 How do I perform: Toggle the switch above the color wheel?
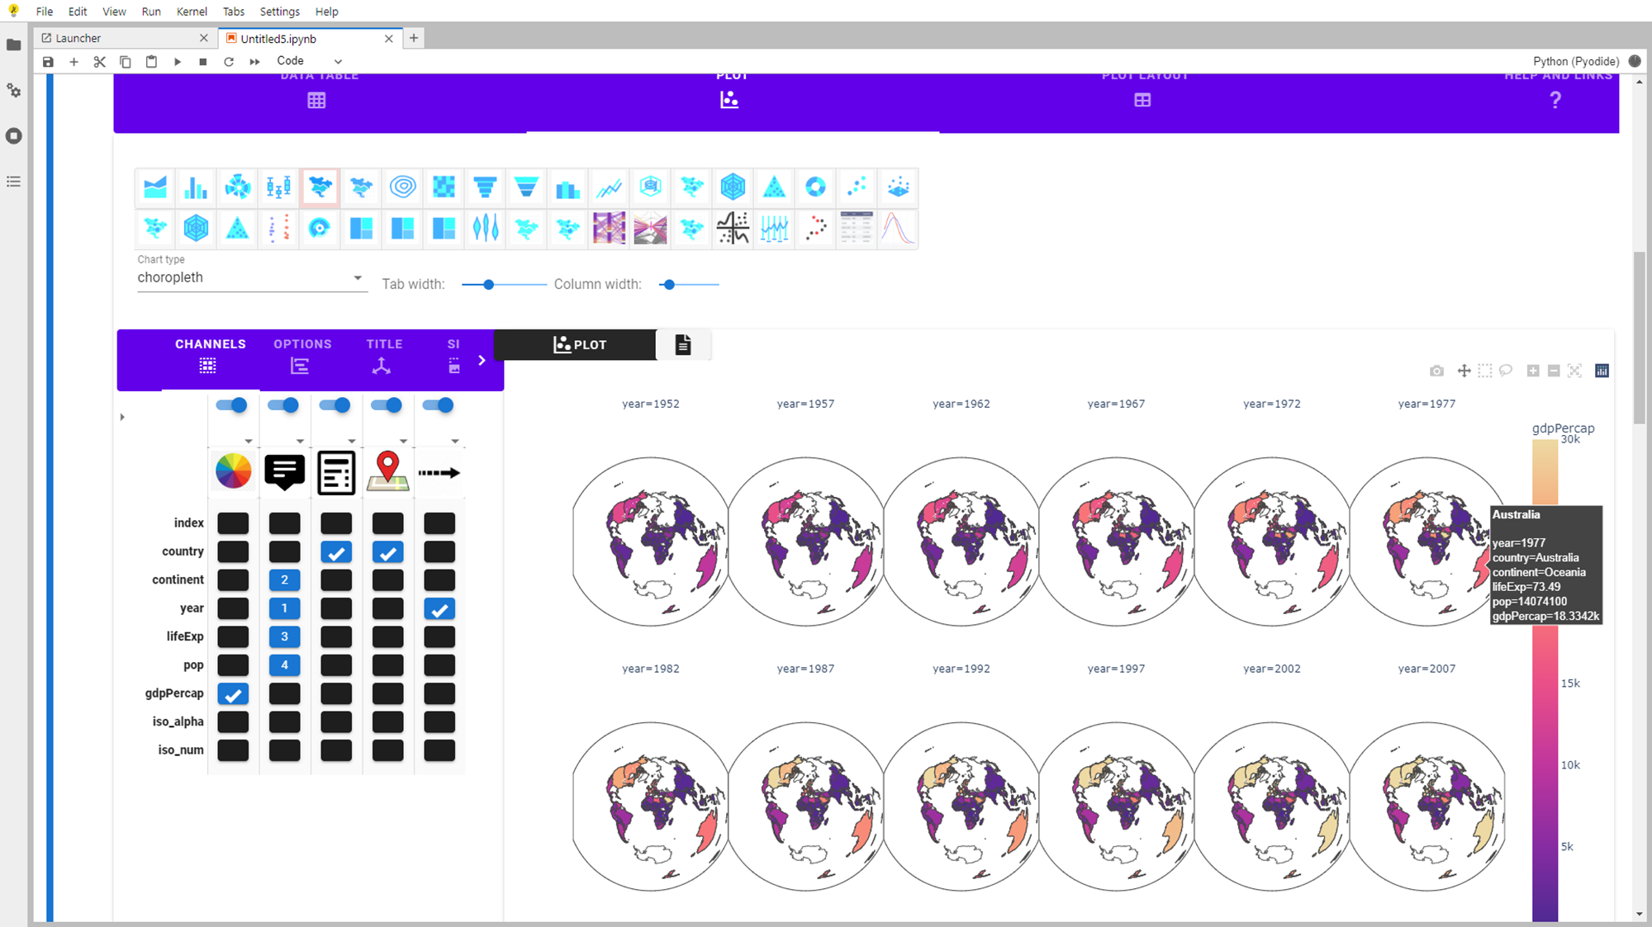[x=231, y=405]
